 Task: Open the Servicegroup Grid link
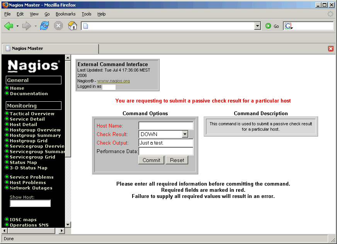(x=32, y=157)
